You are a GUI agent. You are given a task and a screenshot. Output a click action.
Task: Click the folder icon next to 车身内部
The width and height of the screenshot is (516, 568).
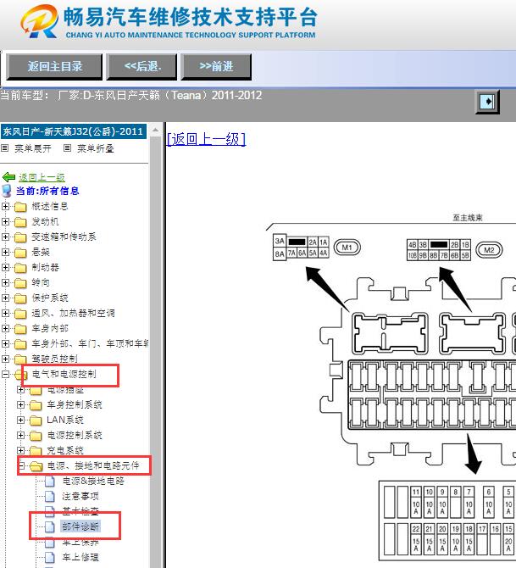click(x=20, y=329)
